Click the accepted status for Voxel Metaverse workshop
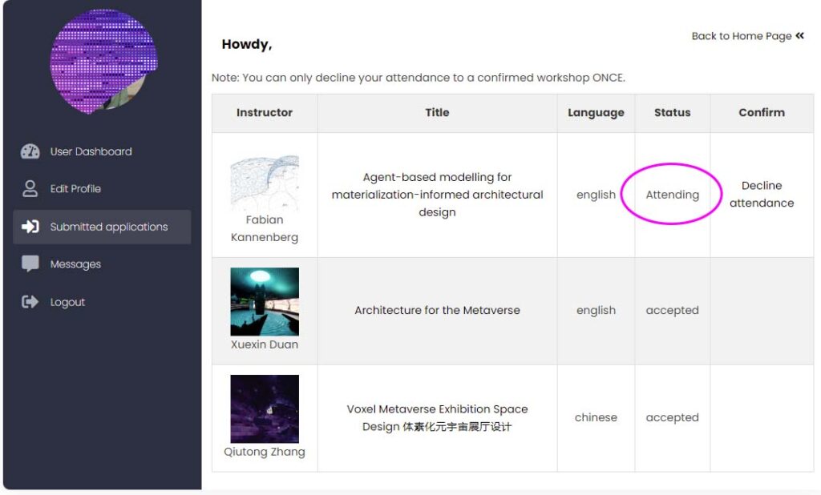Viewport: 821px width, 495px height. [x=673, y=417]
